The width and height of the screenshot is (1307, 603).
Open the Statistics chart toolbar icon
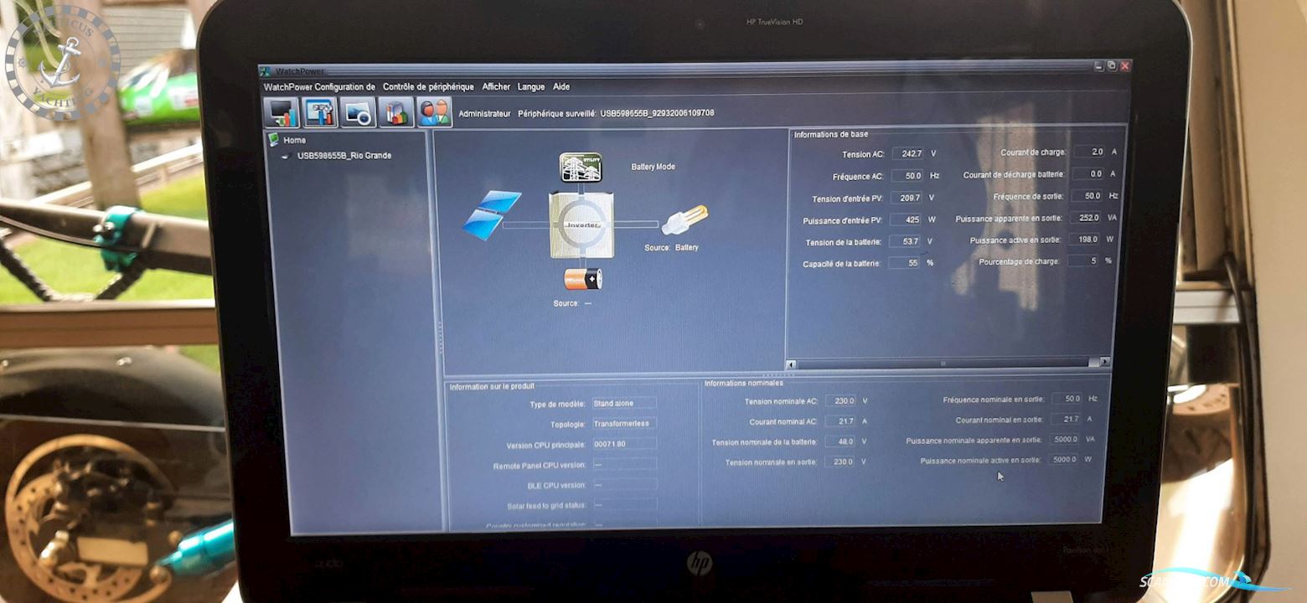pos(395,112)
